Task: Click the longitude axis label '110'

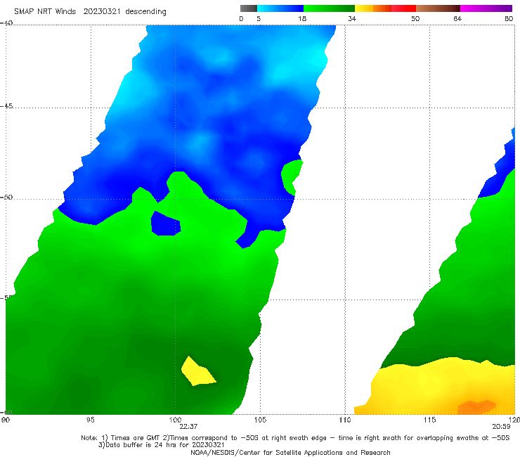Action: [x=345, y=420]
